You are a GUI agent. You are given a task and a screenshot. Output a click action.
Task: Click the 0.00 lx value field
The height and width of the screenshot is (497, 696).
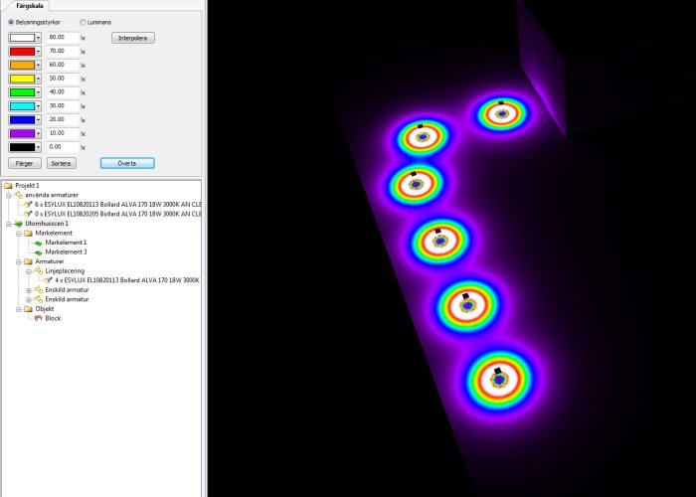coord(63,147)
